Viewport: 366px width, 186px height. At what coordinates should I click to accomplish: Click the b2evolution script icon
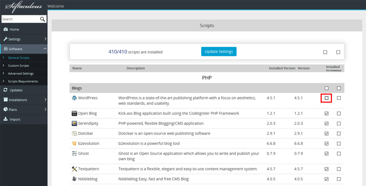(74, 143)
